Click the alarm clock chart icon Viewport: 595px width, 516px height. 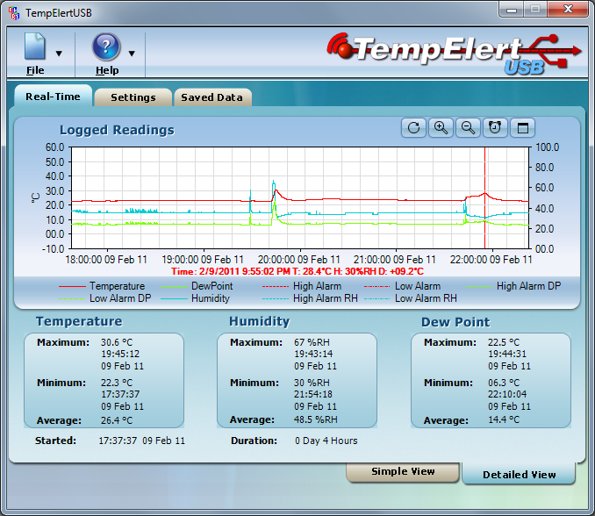pos(495,127)
